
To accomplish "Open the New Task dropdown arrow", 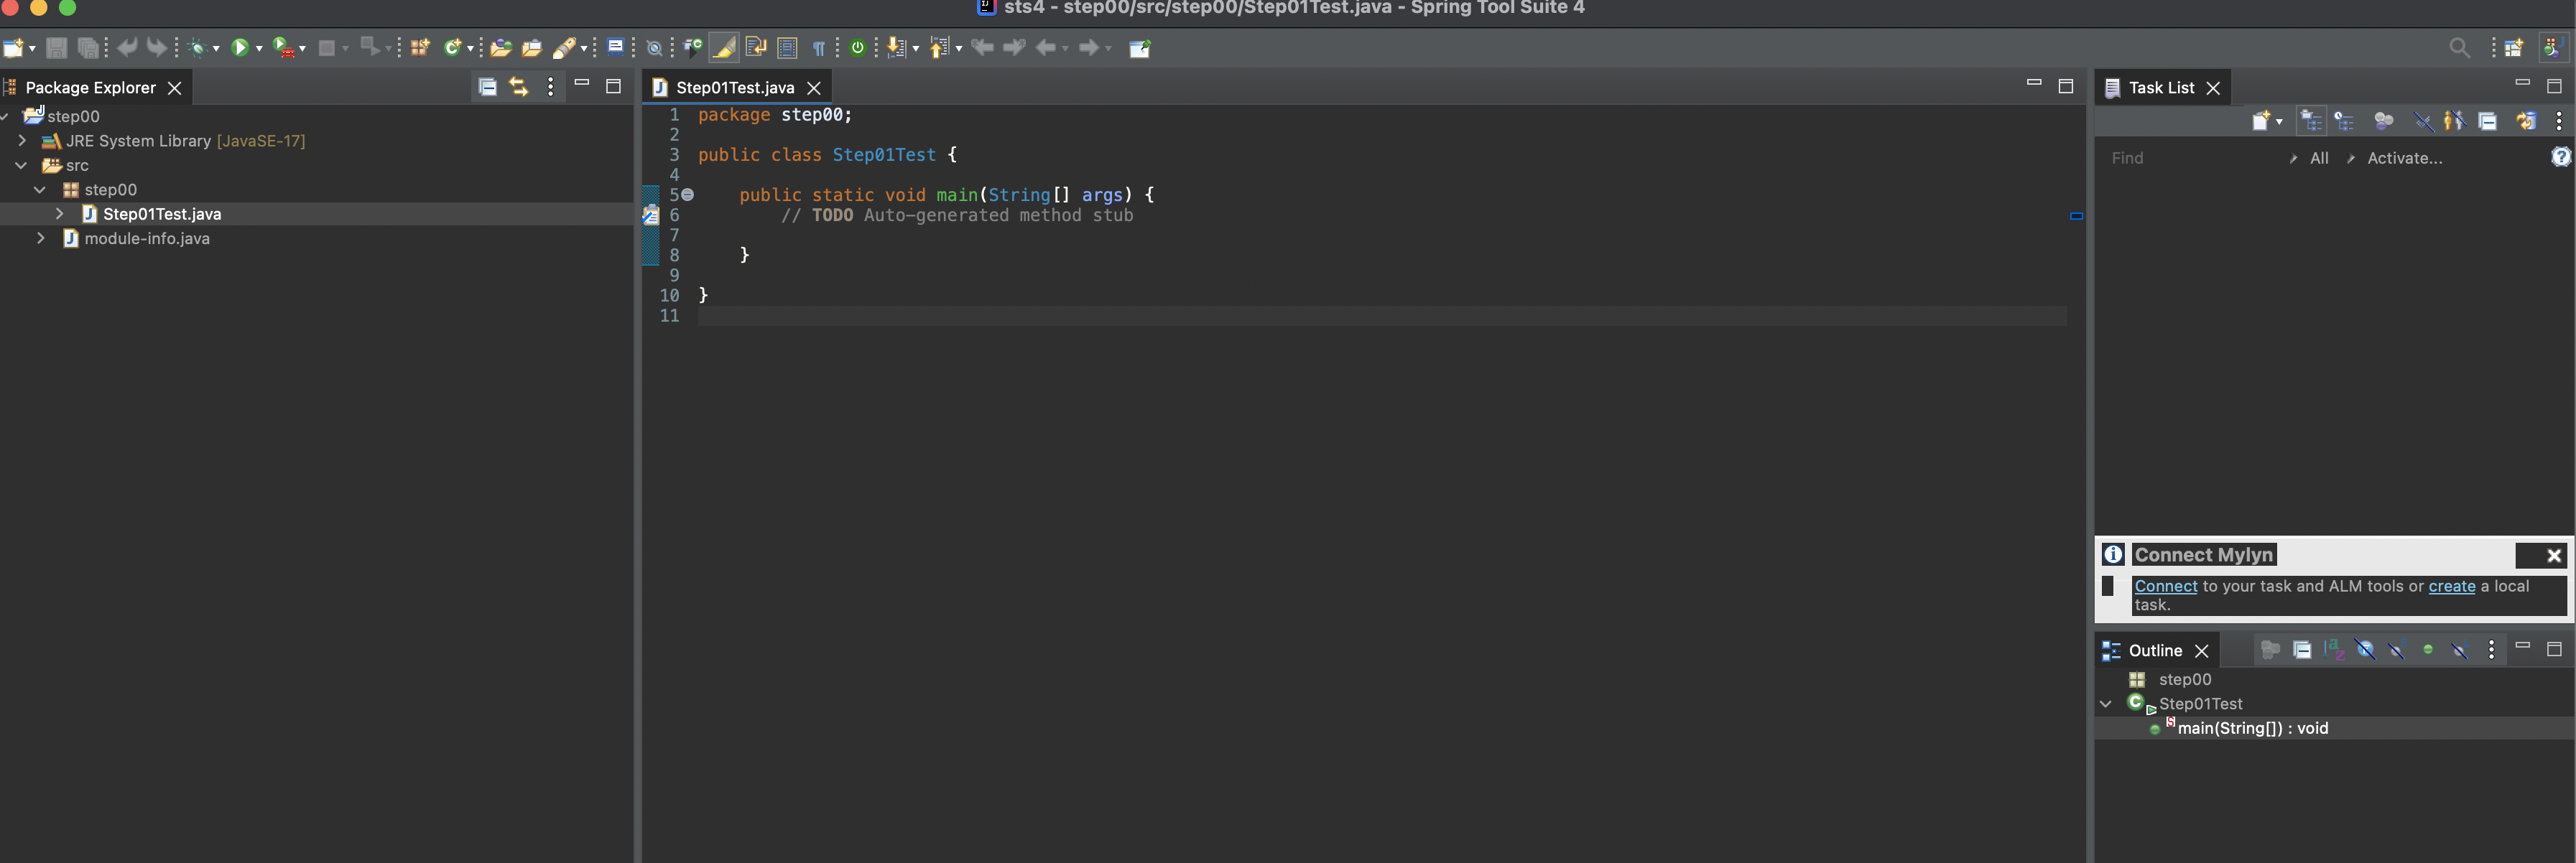I will [2279, 121].
